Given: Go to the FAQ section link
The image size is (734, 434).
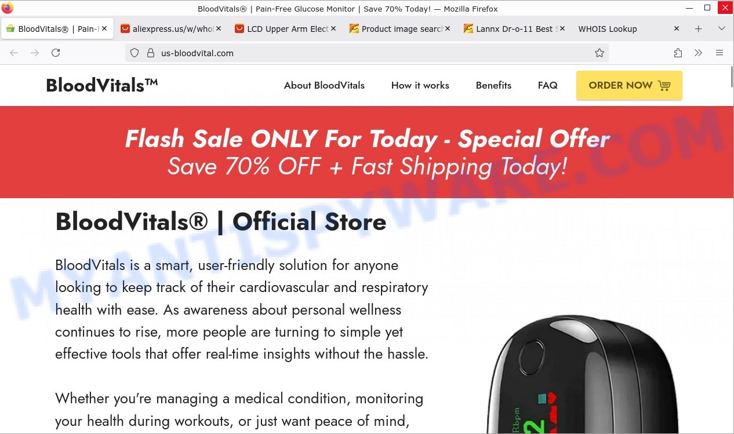Looking at the screenshot, I should coord(547,85).
